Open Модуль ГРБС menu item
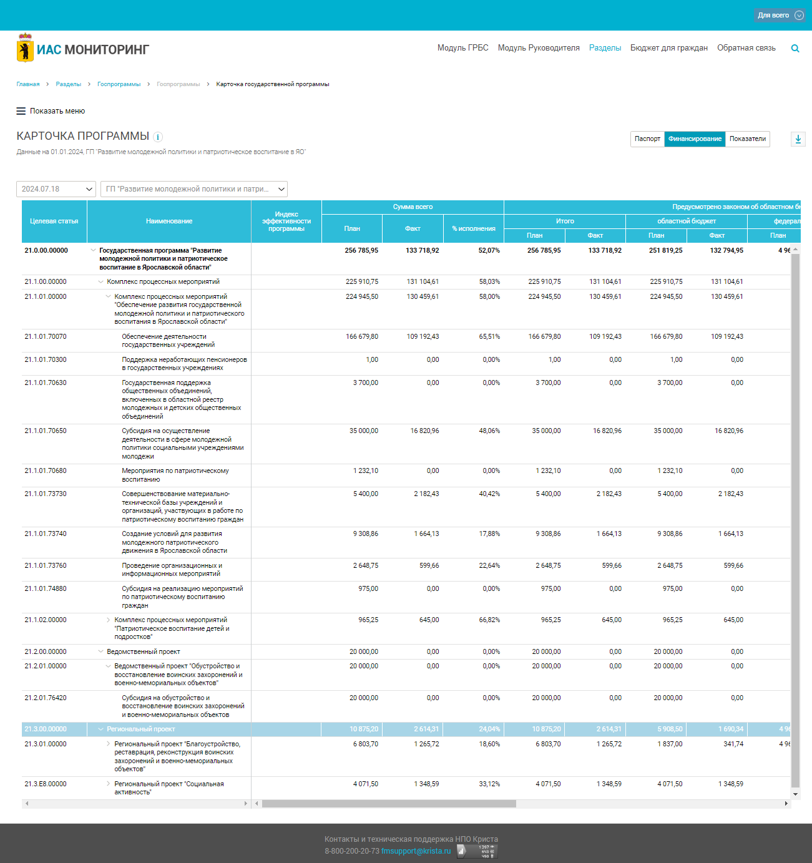Screen dimensions: 812x863 coord(462,48)
